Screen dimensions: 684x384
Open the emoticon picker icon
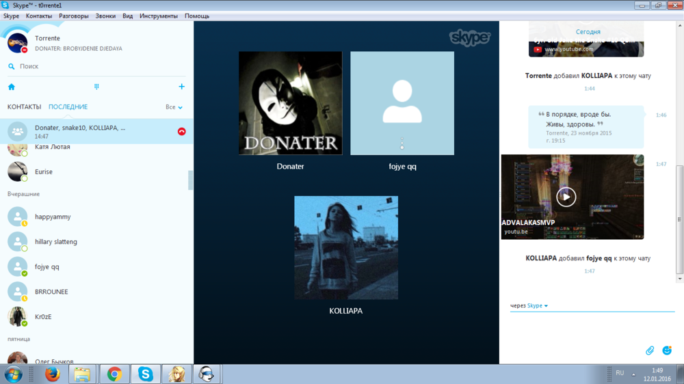coord(667,351)
